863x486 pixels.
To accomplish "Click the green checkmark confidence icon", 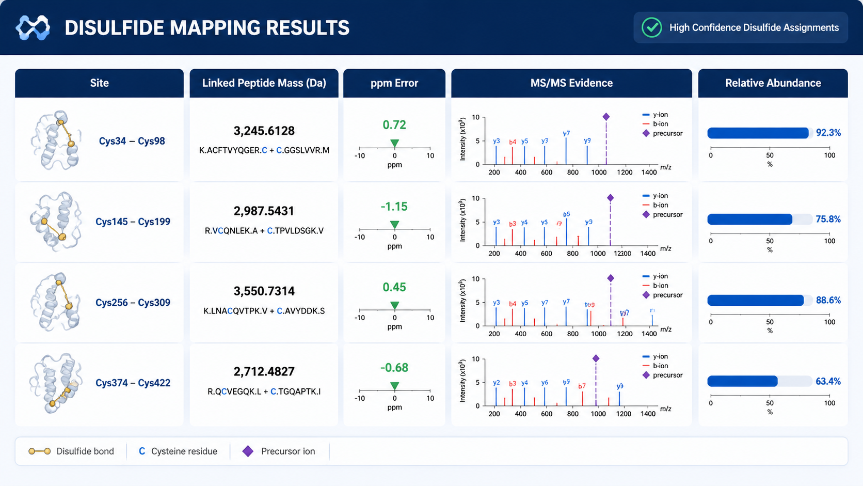I will (651, 27).
